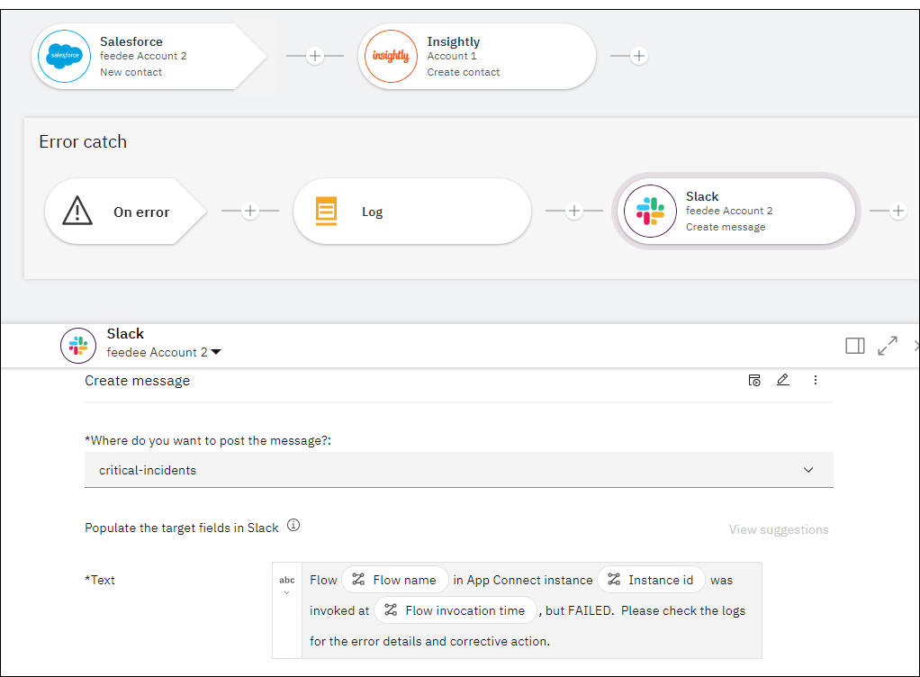Add a node after the Salesforce step
This screenshot has height=677, width=920.
point(315,56)
